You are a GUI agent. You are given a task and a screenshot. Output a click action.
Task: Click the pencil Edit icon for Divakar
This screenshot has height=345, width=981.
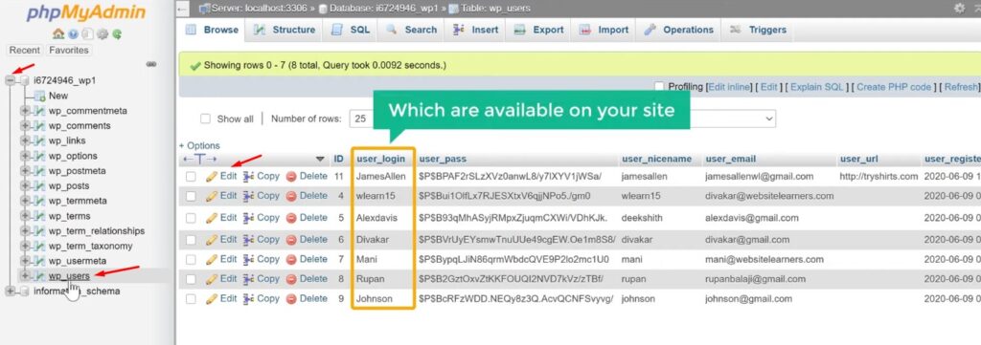coord(212,240)
